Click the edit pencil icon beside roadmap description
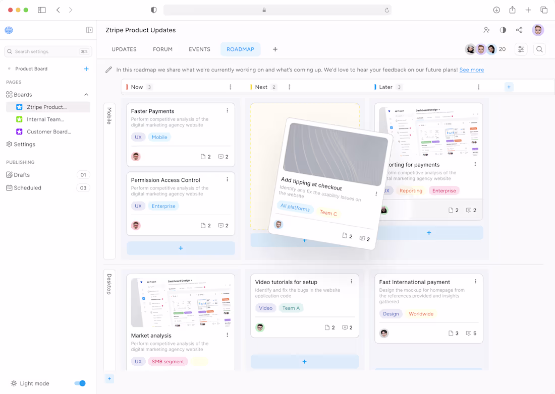The image size is (555, 394). [x=107, y=69]
